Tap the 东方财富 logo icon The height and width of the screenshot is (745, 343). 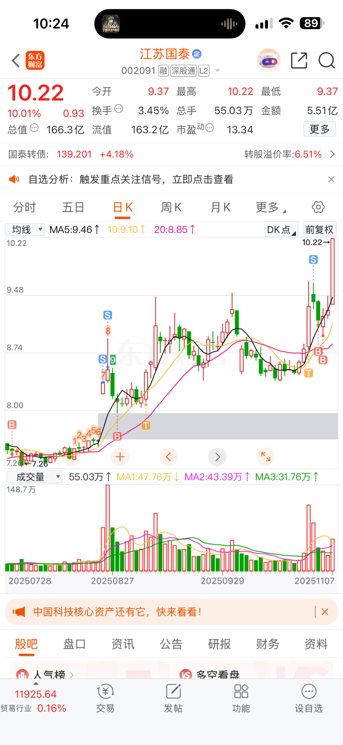coord(35,60)
